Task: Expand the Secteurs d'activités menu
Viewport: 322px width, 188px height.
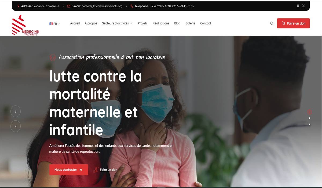Action: click(x=117, y=23)
